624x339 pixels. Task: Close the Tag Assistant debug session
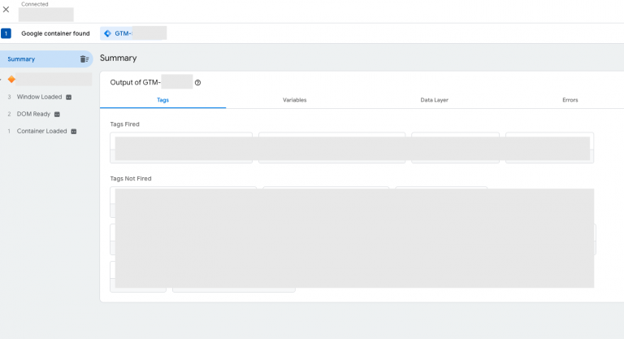[x=6, y=10]
